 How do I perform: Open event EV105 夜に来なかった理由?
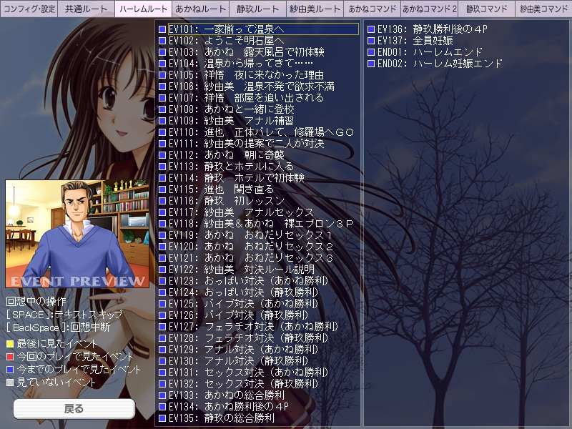click(246, 75)
